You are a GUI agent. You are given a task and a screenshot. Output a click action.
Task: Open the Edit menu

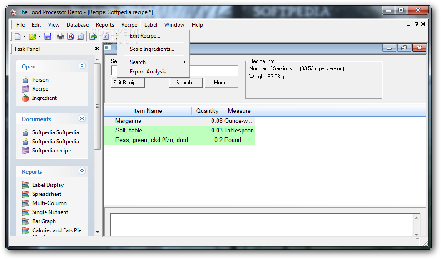tap(36, 24)
